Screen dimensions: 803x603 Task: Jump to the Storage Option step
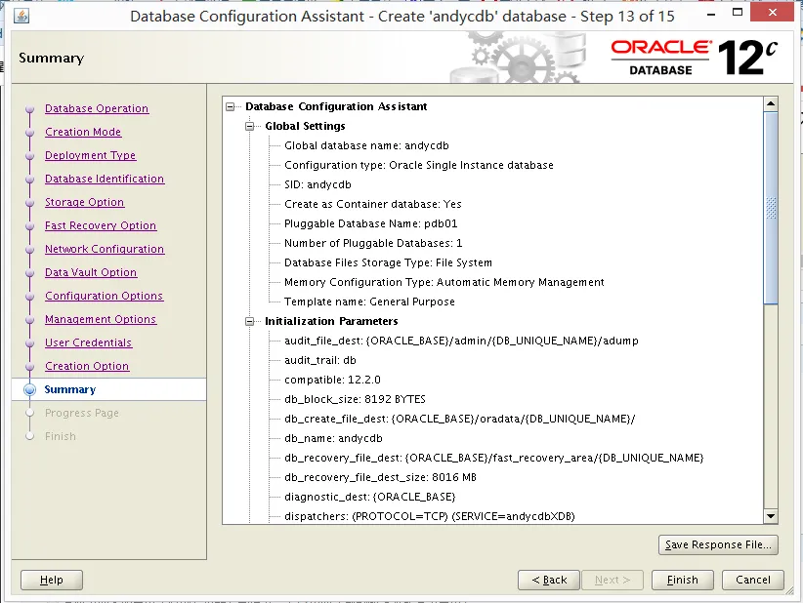pyautogui.click(x=84, y=202)
